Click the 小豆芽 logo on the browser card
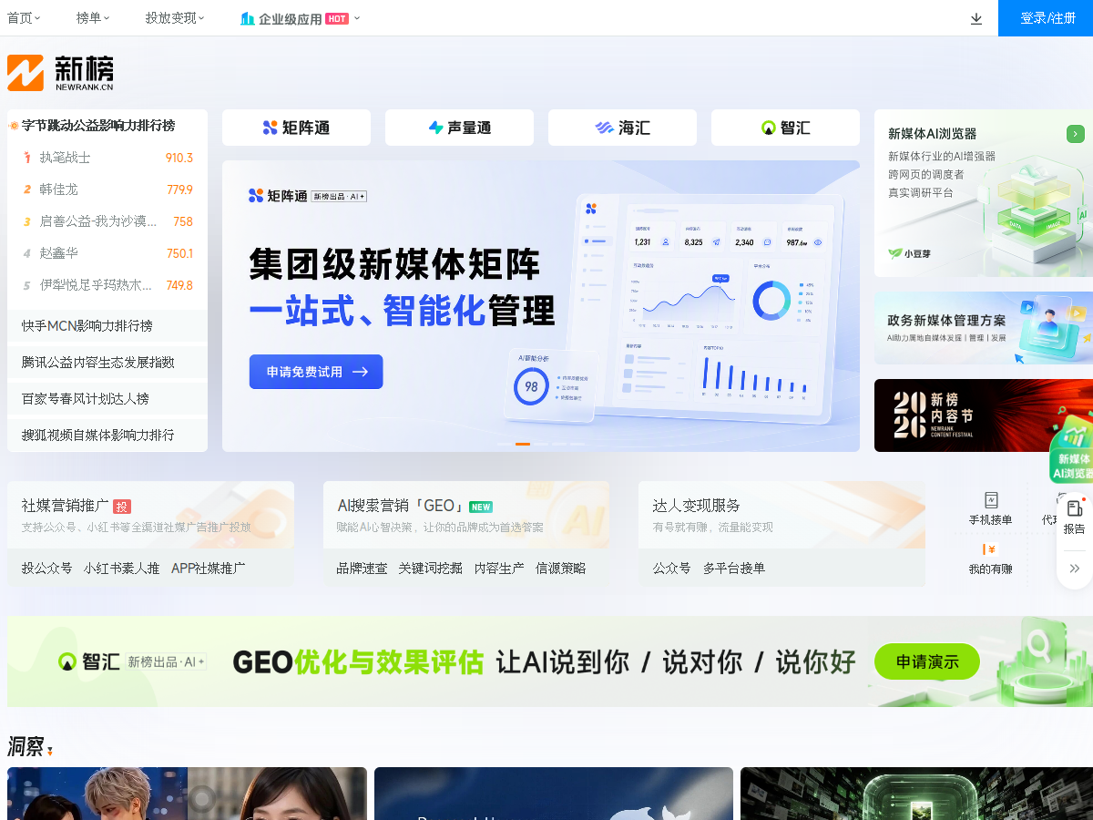Screen dimensions: 1093x820 (x=910, y=253)
